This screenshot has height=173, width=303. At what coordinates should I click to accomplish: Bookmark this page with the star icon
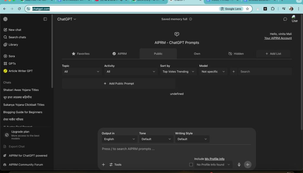(247, 9)
